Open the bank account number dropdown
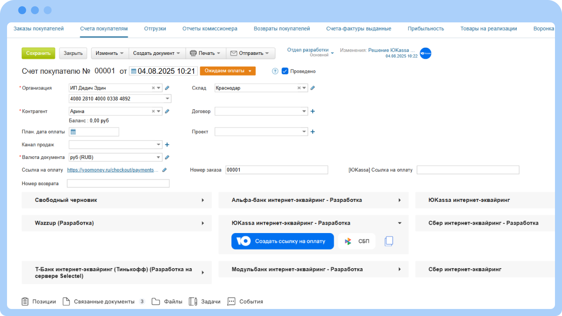The width and height of the screenshot is (562, 316). point(167,99)
